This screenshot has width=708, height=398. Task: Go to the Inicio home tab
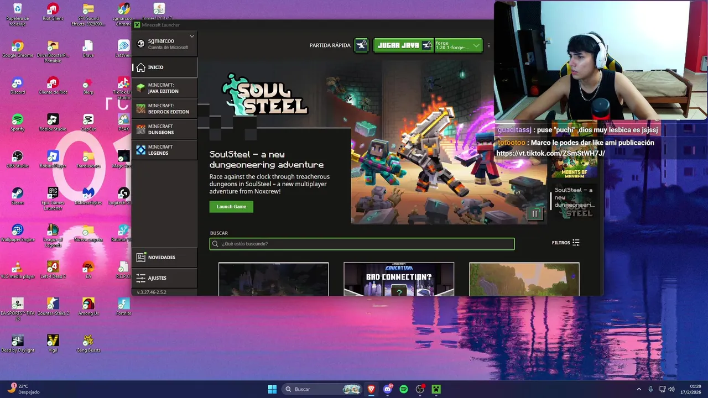[x=164, y=67]
